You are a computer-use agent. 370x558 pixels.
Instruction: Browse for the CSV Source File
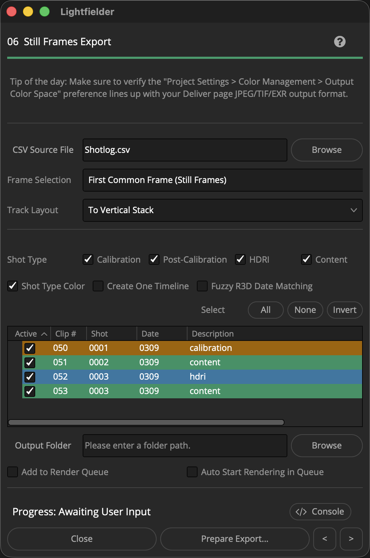point(327,150)
